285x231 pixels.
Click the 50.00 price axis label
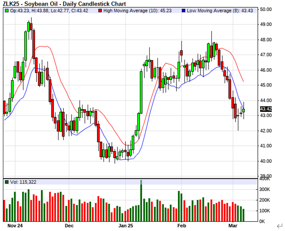point(265,9)
